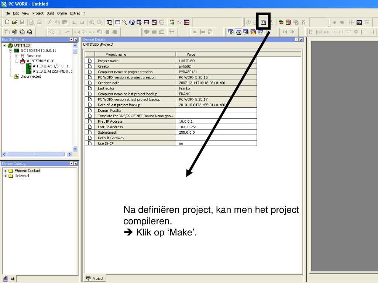Click the Zoom Out magnifier icon
378x283 pixels.
click(x=99, y=22)
